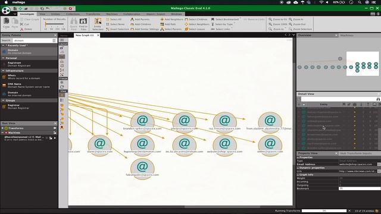
Task: Open Select Links dropdown
Action: pos(221,29)
